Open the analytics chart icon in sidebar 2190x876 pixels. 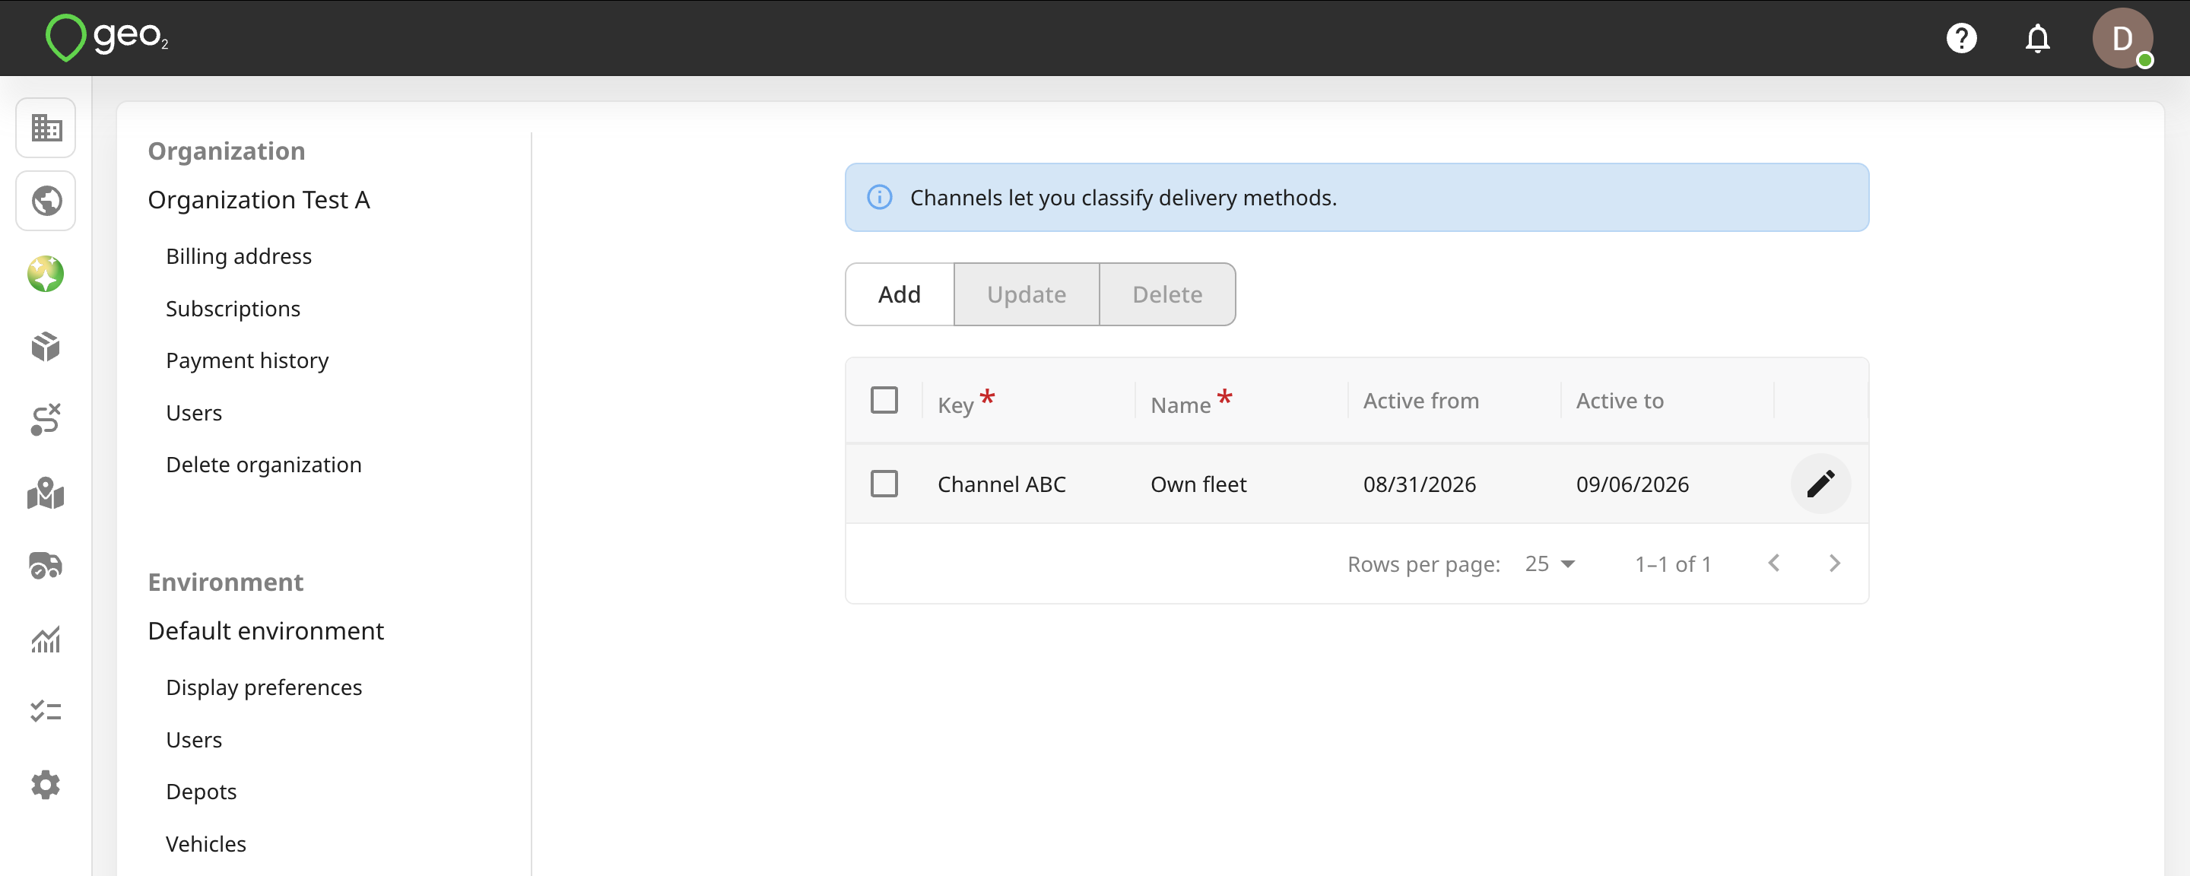46,639
